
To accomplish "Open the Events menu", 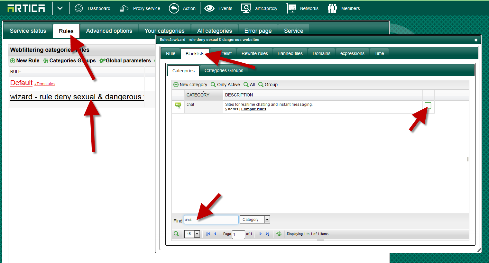I will click(225, 8).
